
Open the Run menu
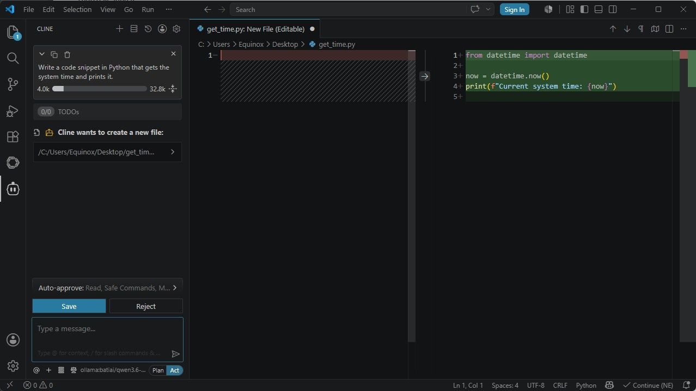click(x=148, y=9)
